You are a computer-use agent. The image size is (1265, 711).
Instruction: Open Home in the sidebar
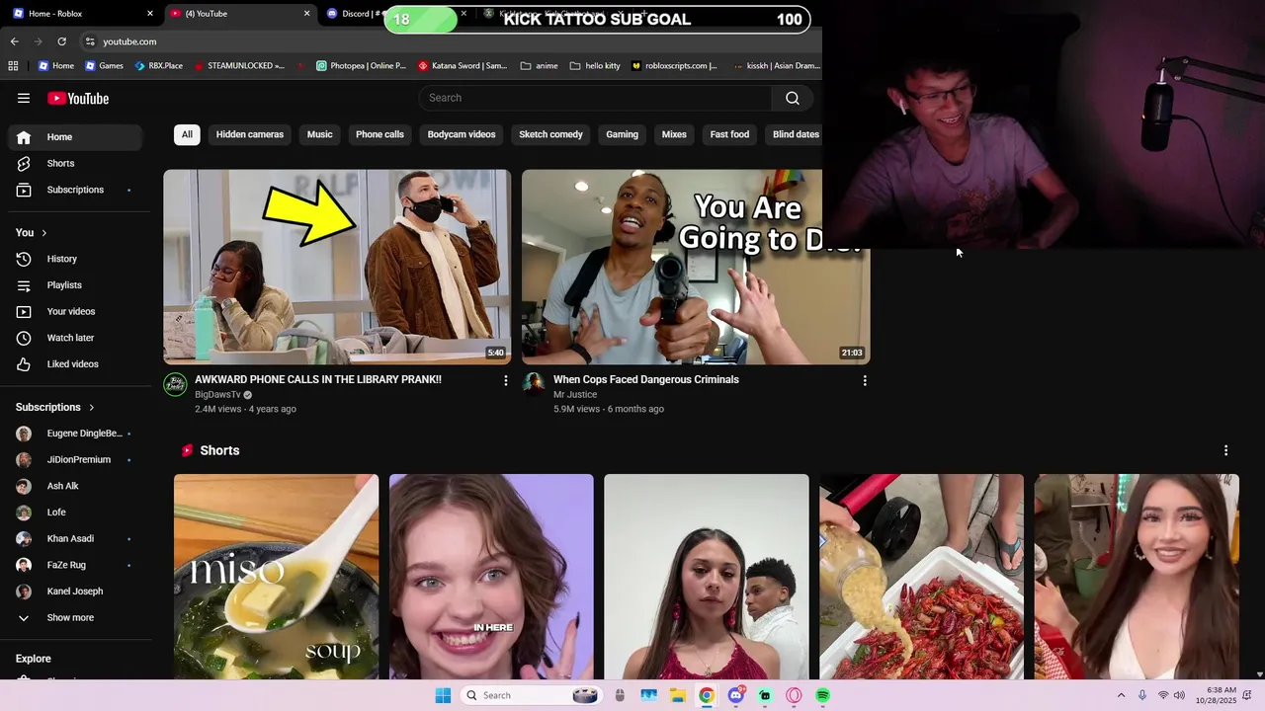click(x=75, y=137)
